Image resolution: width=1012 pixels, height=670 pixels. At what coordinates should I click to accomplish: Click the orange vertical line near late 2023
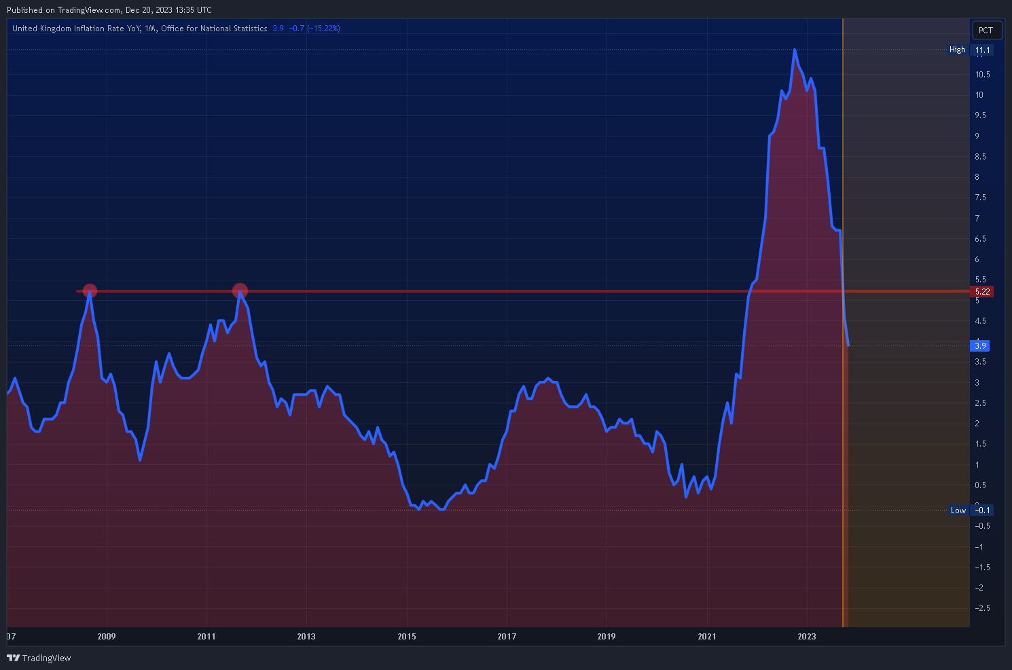(x=843, y=323)
